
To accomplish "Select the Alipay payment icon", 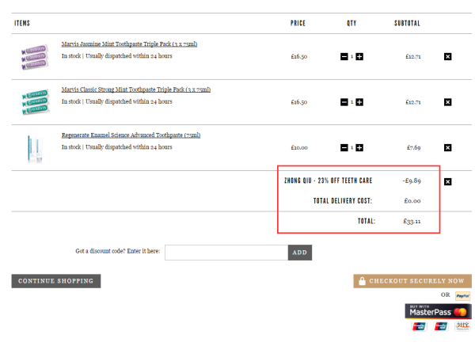I will tap(462, 326).
